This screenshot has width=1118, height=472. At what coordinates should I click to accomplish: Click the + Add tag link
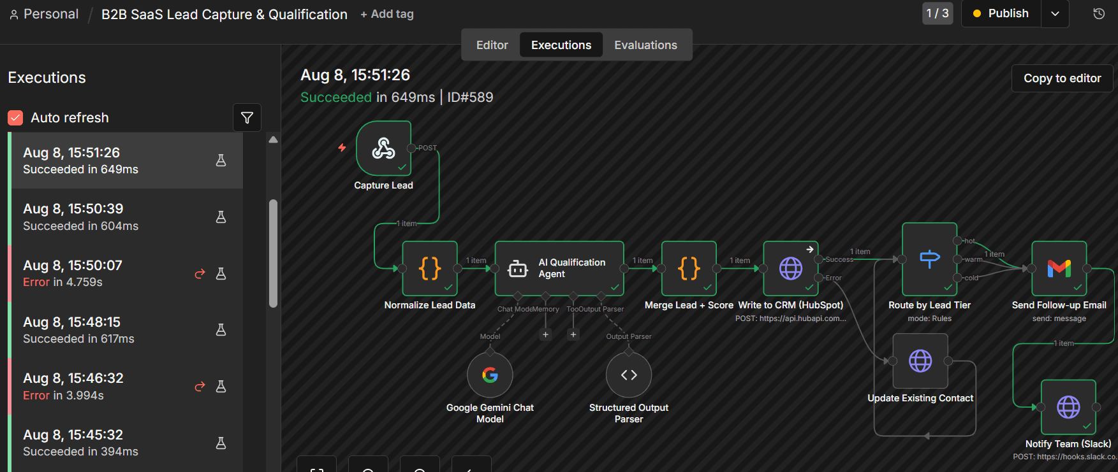click(x=387, y=14)
